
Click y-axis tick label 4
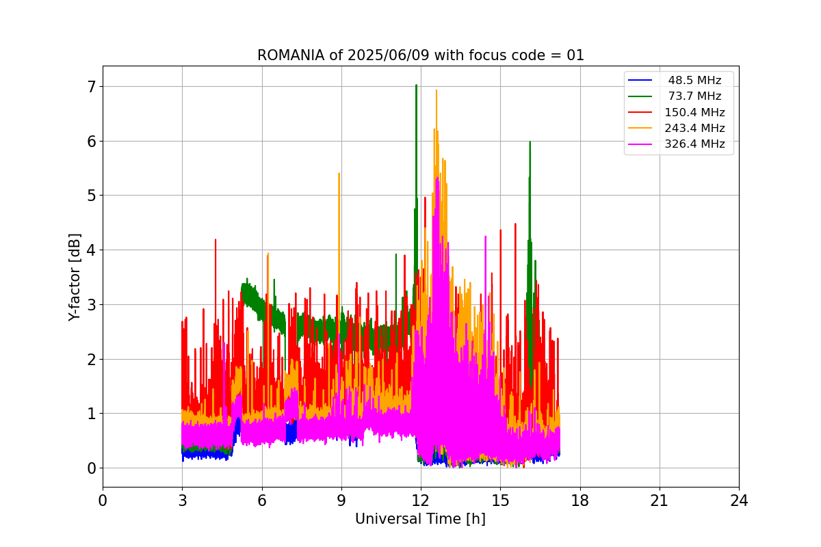(x=90, y=250)
